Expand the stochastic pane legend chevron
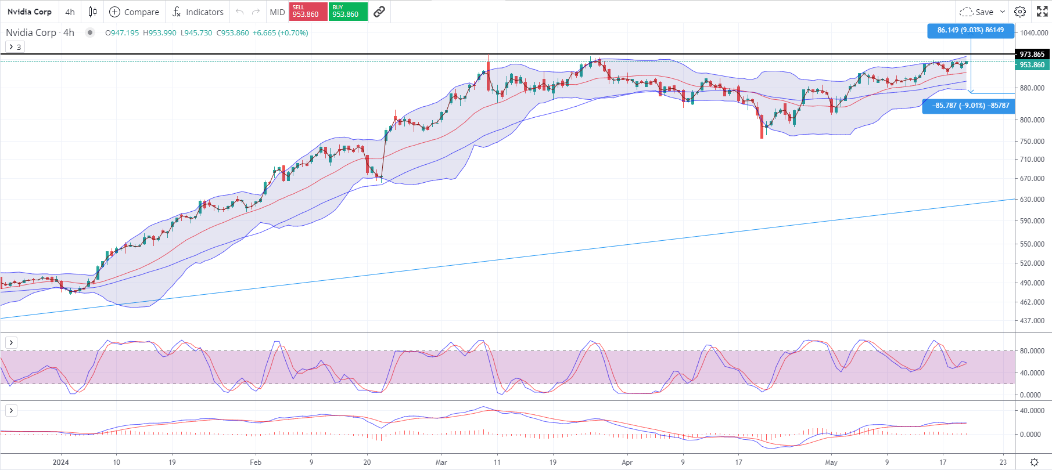 pyautogui.click(x=11, y=342)
